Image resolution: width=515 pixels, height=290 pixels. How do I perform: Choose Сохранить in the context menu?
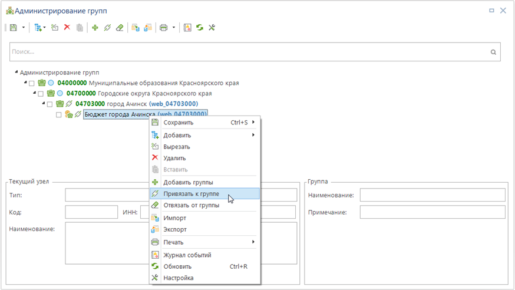204,123
